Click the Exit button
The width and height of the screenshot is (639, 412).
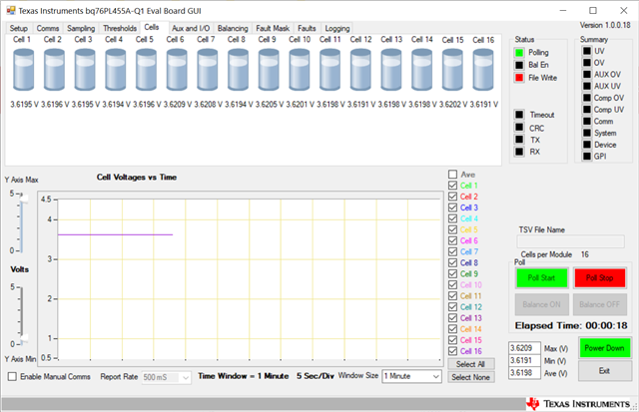[604, 371]
